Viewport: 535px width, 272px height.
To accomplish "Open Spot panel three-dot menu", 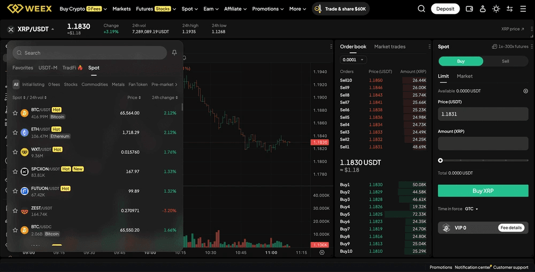I will click(x=532, y=47).
